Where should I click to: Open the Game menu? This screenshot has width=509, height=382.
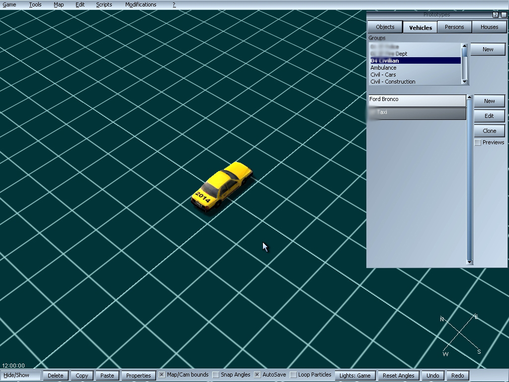[9, 4]
